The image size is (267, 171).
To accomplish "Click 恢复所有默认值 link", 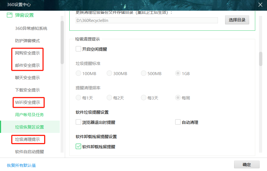I will tap(21, 165).
